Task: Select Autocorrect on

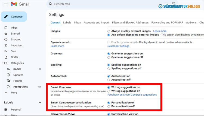Action: [x=109, y=76]
